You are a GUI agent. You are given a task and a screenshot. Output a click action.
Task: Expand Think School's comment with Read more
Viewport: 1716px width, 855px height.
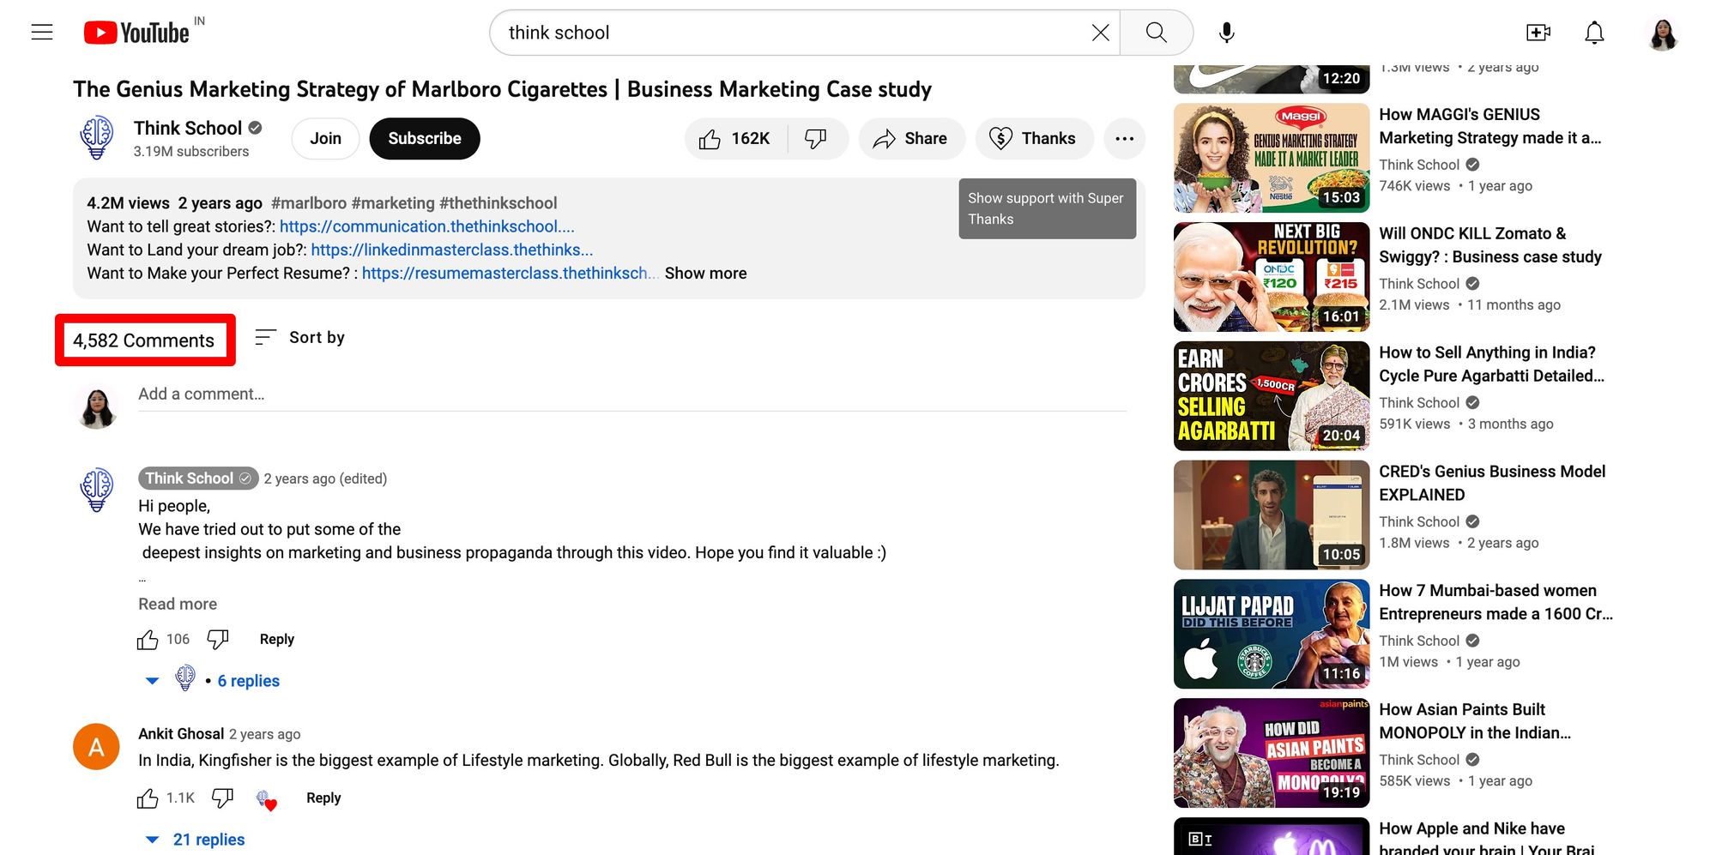(178, 604)
